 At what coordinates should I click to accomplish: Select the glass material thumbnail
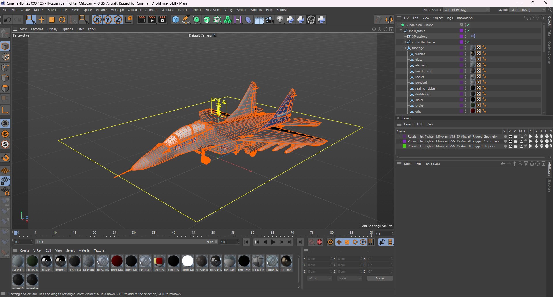pyautogui.click(x=103, y=261)
